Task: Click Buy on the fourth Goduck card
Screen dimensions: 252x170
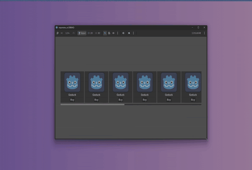Action: pos(145,100)
